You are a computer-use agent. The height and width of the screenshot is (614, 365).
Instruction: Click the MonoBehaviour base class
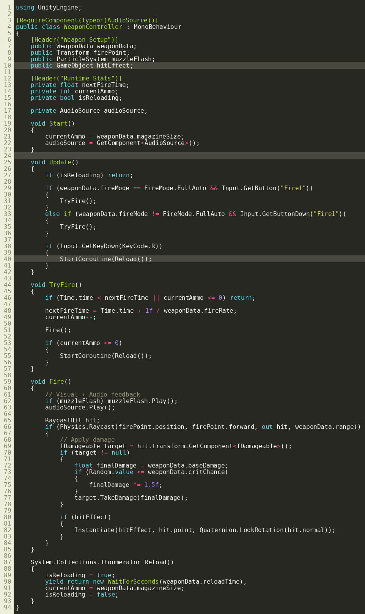tap(157, 27)
